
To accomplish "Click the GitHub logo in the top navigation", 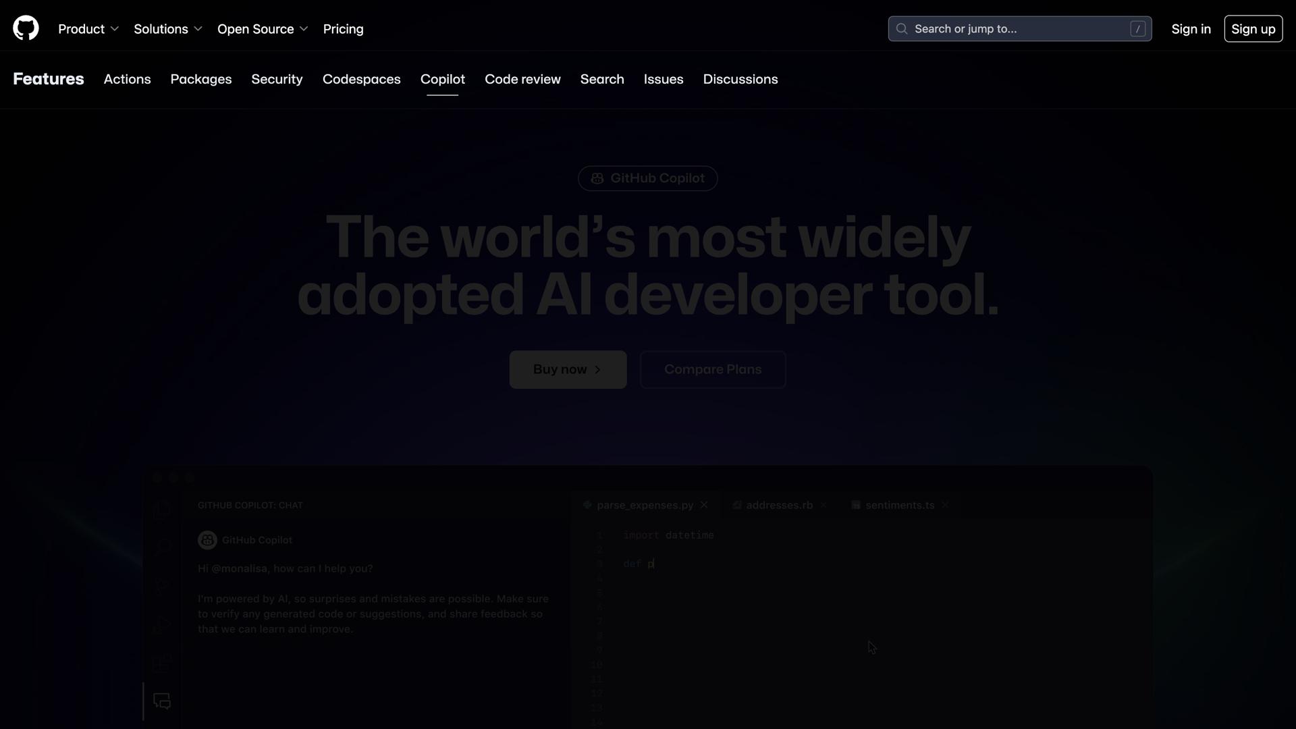I will pos(25,28).
